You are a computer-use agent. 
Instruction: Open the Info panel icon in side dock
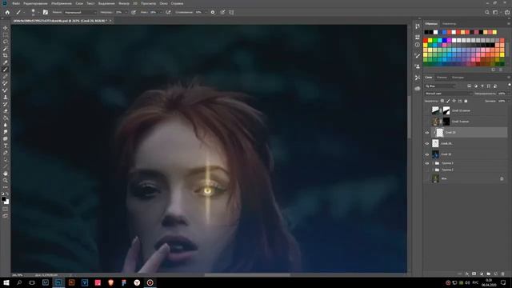pyautogui.click(x=418, y=45)
